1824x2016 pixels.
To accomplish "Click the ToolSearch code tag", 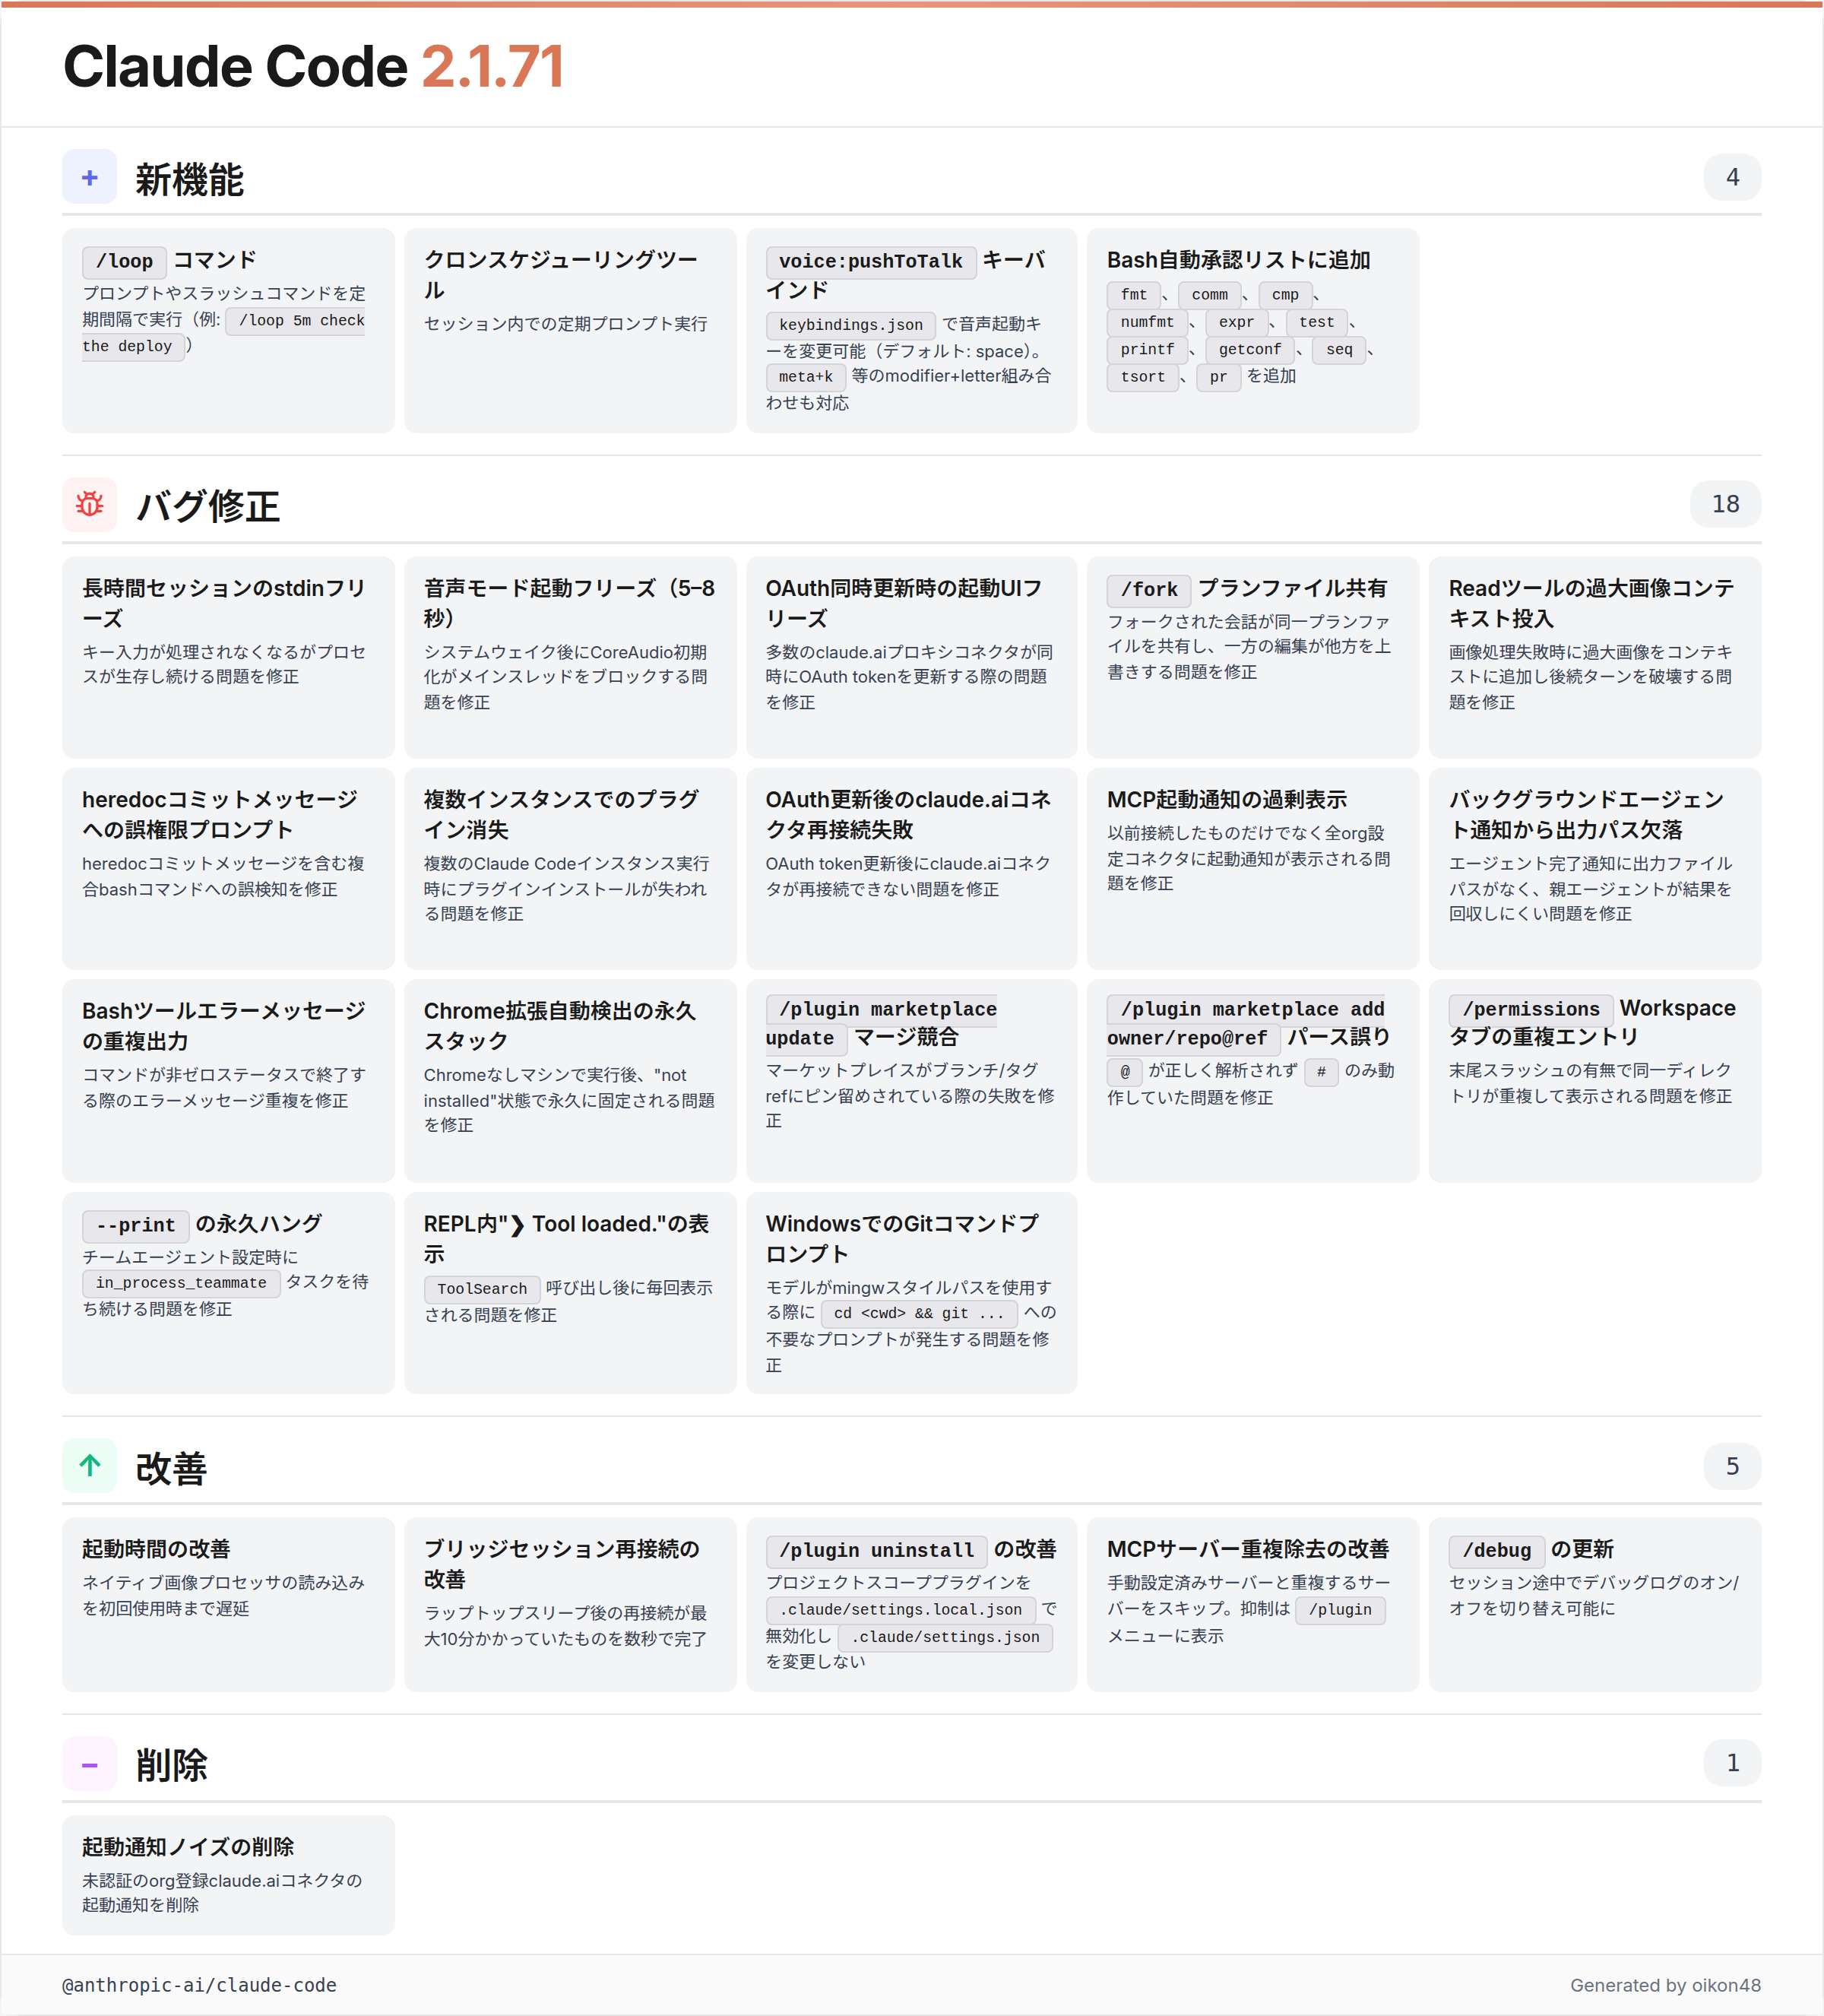I will [482, 1289].
